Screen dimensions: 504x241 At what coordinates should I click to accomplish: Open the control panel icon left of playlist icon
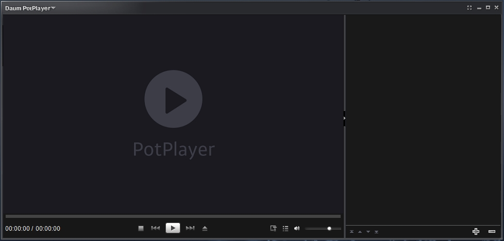click(274, 229)
